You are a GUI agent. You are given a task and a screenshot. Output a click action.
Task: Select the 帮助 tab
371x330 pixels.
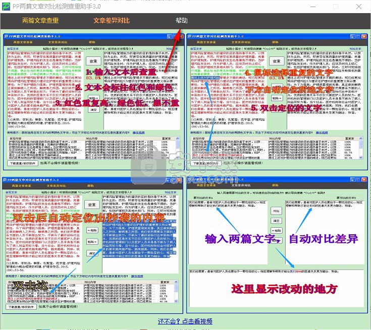pos(182,21)
